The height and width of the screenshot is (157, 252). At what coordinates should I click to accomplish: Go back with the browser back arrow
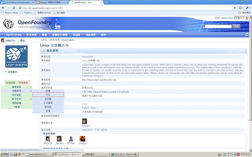pos(3,8)
